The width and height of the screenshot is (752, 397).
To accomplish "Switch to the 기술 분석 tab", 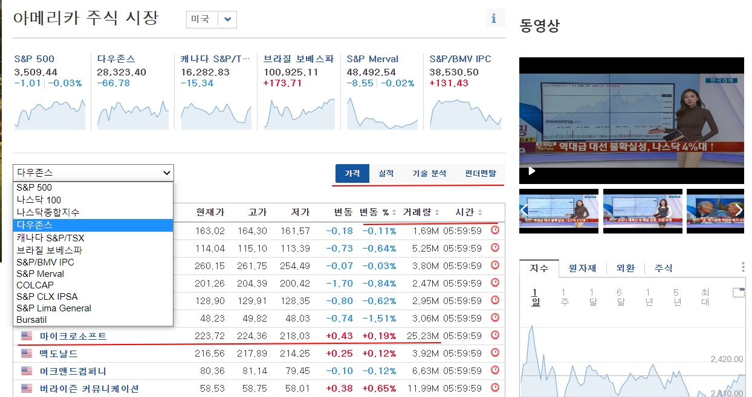I will [x=429, y=173].
